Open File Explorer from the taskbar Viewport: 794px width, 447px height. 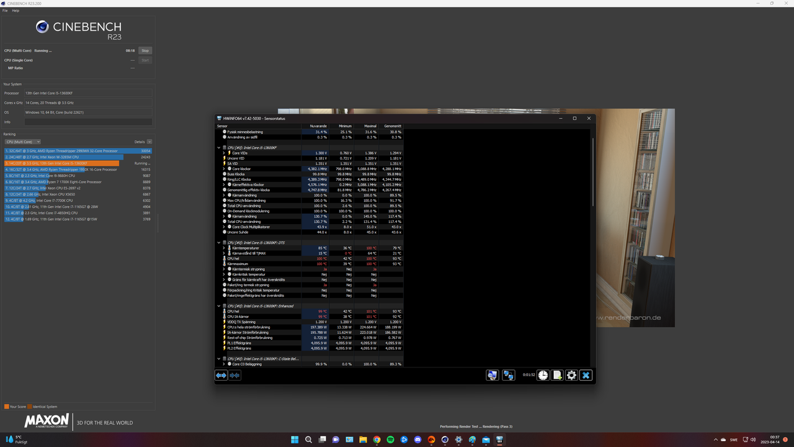363,440
